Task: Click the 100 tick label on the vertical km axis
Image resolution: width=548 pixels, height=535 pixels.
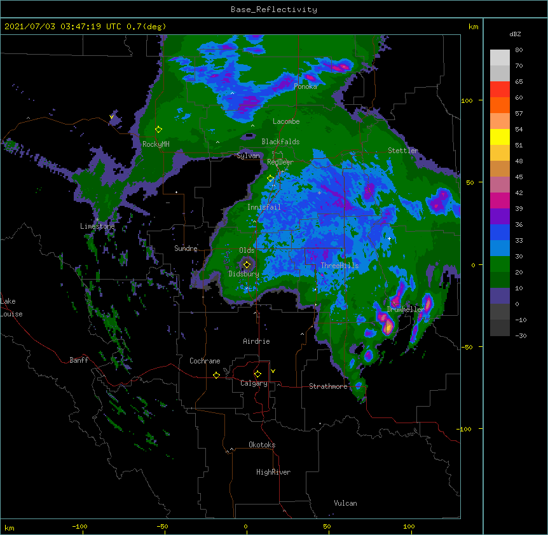Action: (467, 100)
